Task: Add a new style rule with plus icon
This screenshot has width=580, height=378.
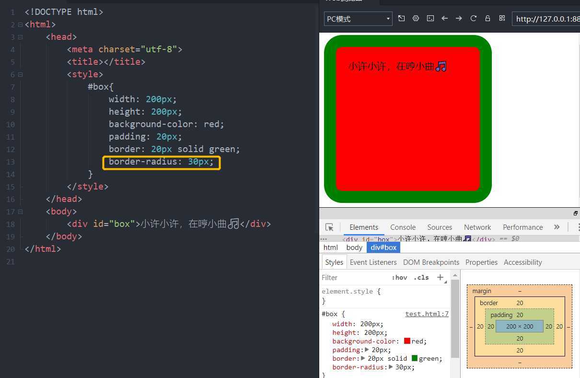Action: pos(440,277)
